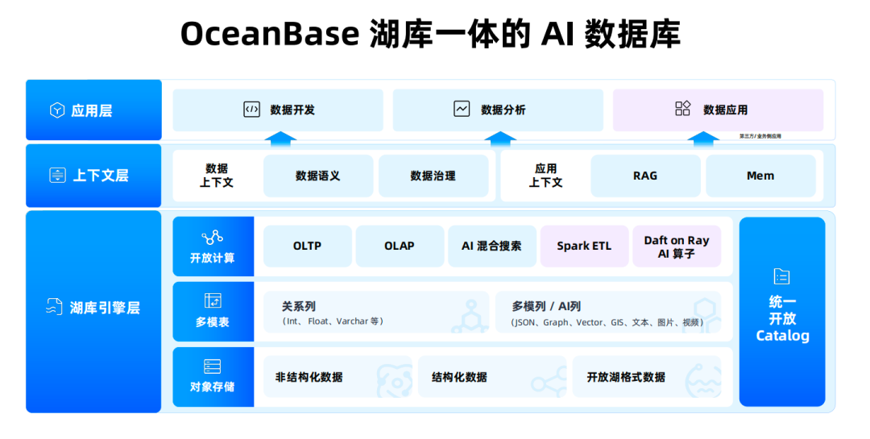Select the nodes icon above 开放计算
The height and width of the screenshot is (439, 870).
click(213, 238)
